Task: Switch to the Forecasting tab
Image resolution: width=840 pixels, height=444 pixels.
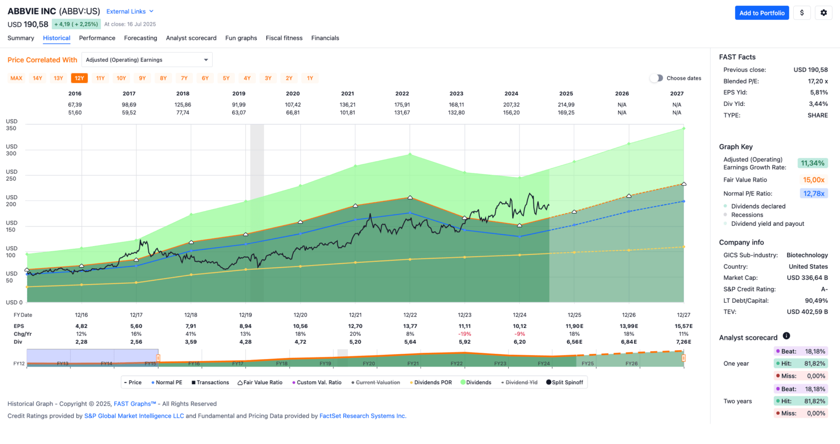Action: point(141,38)
